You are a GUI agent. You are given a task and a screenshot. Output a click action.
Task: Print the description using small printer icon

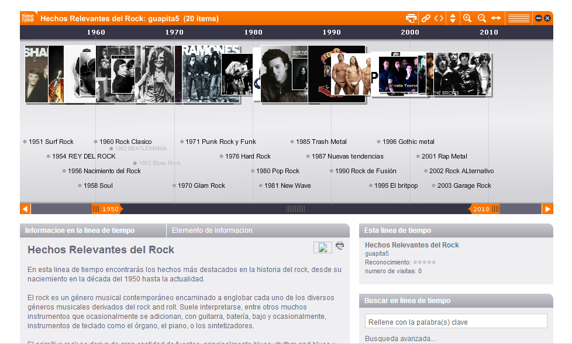click(340, 246)
